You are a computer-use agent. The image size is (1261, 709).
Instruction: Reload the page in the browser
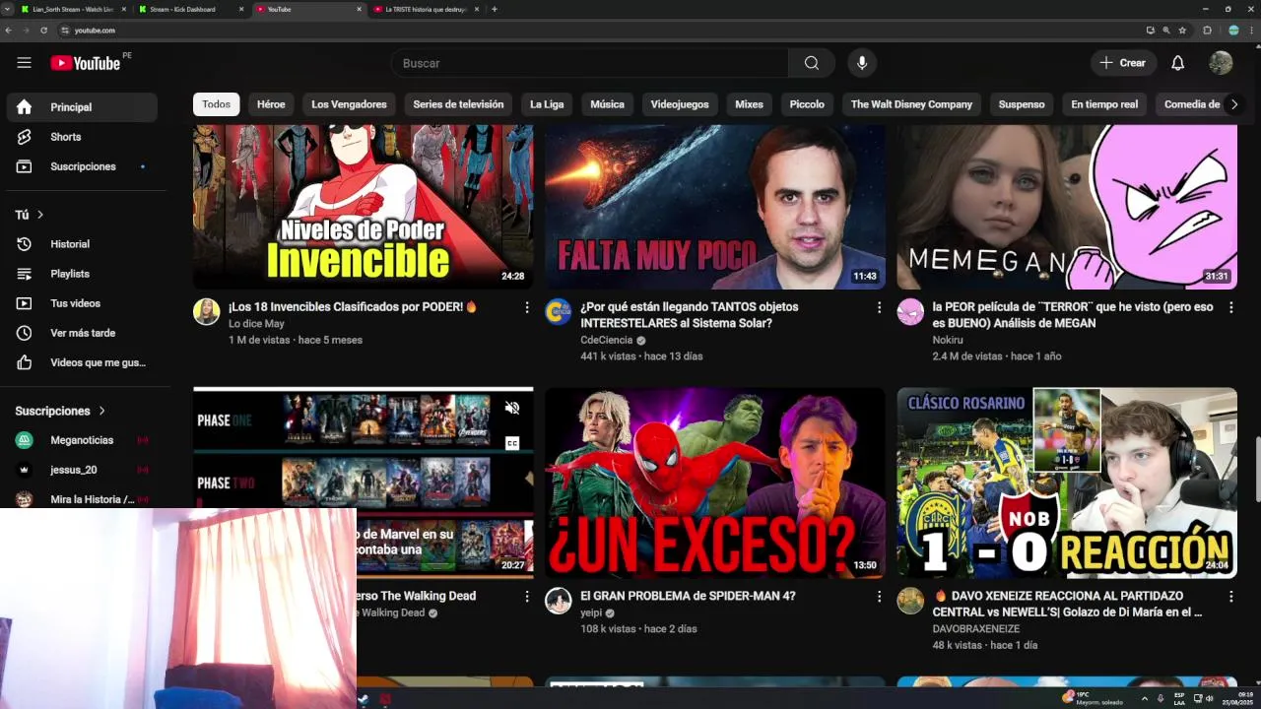coord(43,31)
